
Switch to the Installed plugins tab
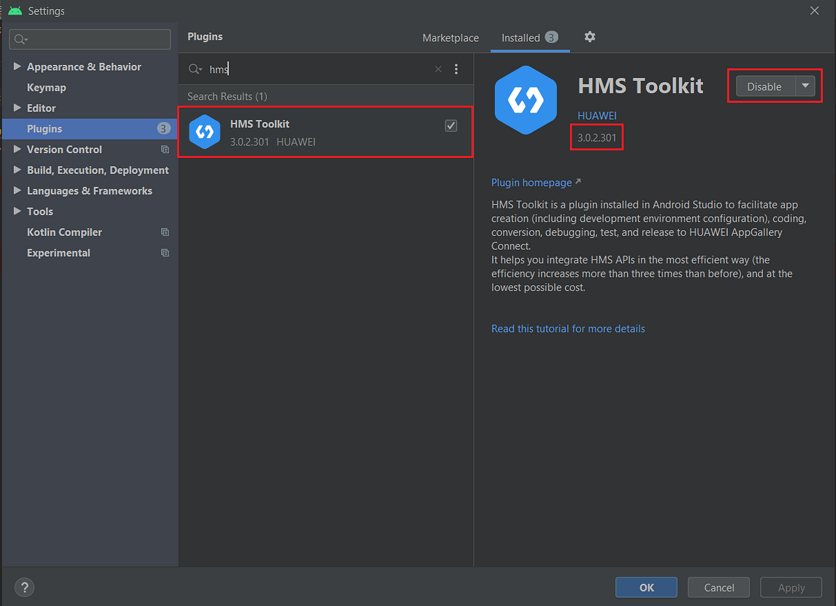tap(521, 38)
